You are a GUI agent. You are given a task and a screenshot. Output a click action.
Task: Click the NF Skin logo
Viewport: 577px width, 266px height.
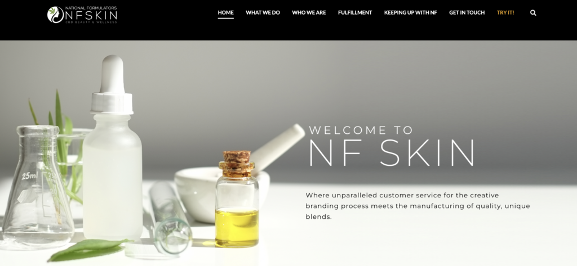82,15
